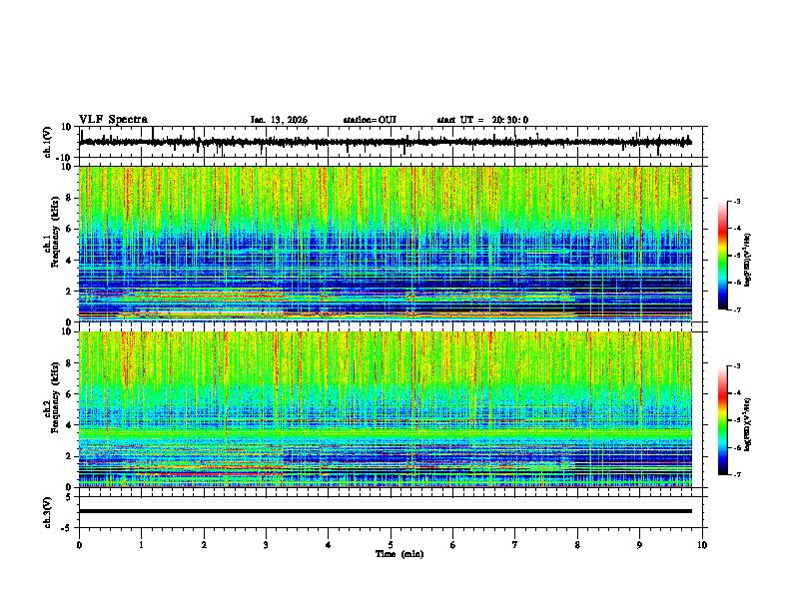
Task: Click the time axis tick label "2"
Action: [x=204, y=545]
